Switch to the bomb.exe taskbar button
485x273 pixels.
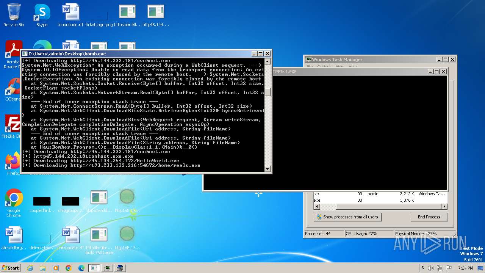pyautogui.click(x=94, y=268)
